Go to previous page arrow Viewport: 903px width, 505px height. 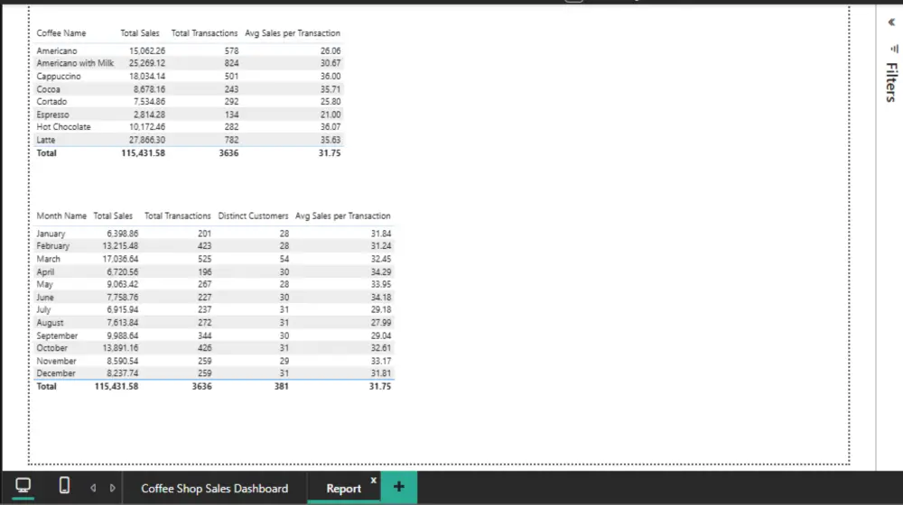pyautogui.click(x=93, y=488)
